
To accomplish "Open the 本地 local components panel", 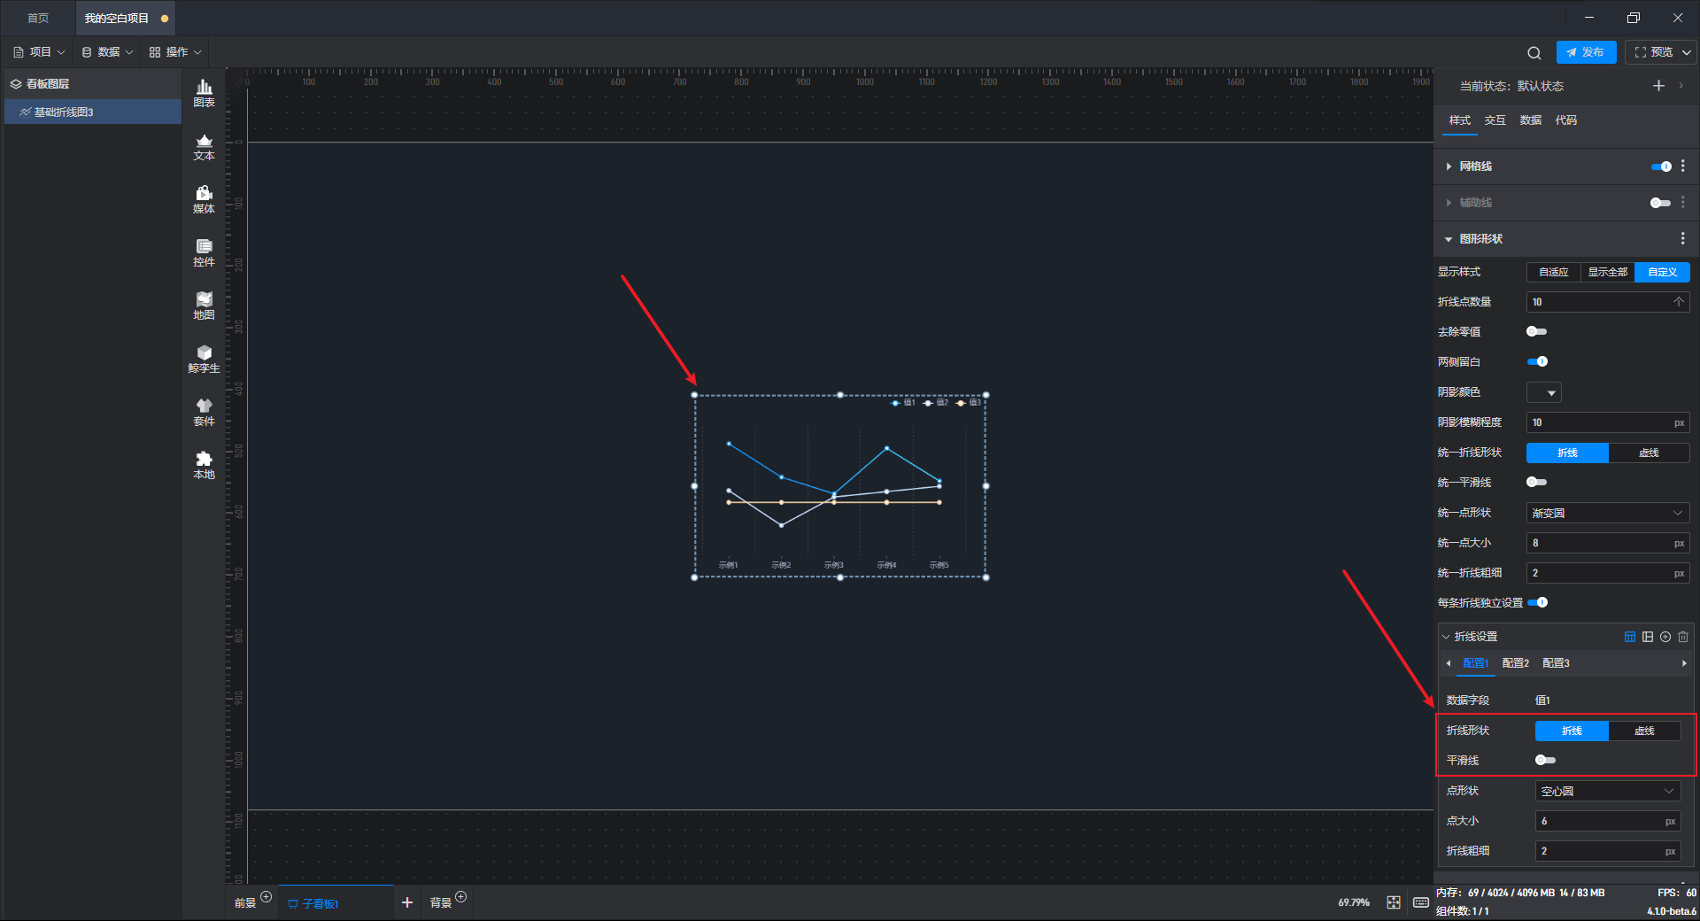I will [x=204, y=465].
